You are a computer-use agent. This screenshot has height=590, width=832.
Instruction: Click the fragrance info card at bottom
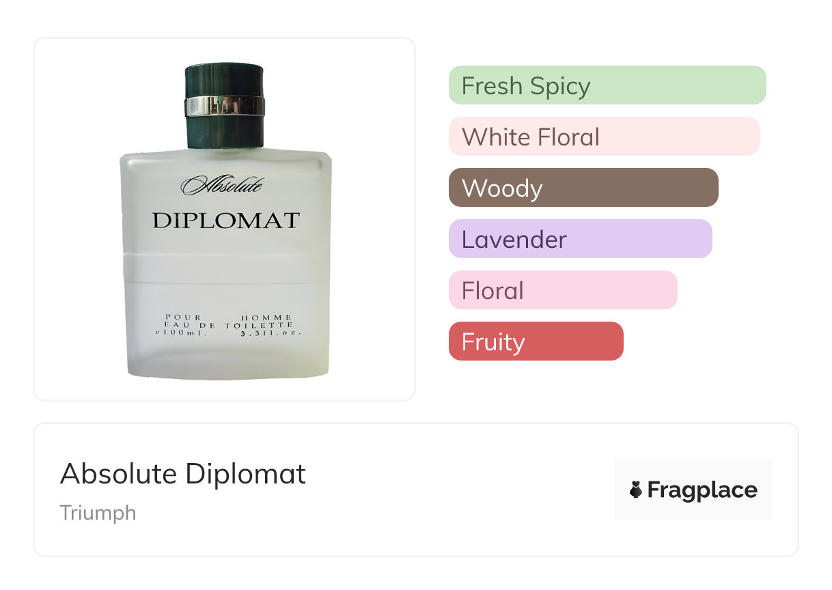pyautogui.click(x=416, y=490)
